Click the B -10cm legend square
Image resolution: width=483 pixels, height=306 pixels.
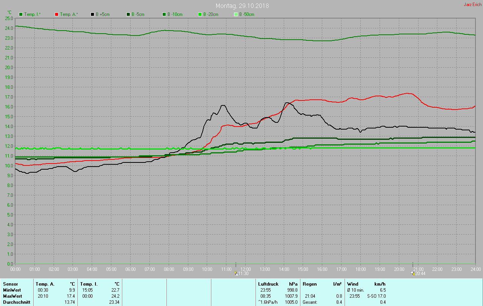(164, 14)
